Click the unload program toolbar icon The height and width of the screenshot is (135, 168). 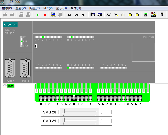pyautogui.click(x=12, y=15)
